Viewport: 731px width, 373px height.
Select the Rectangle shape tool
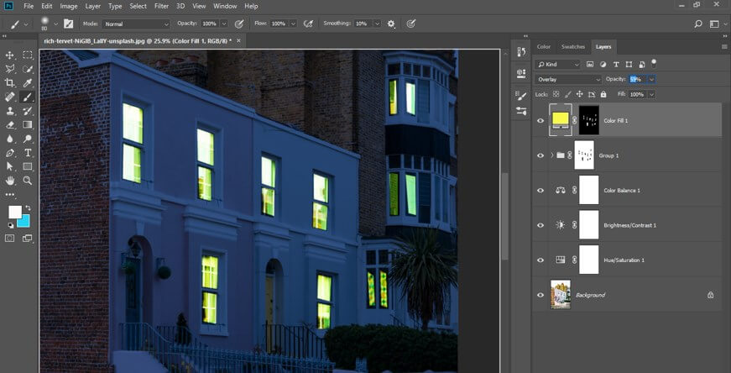(28, 166)
